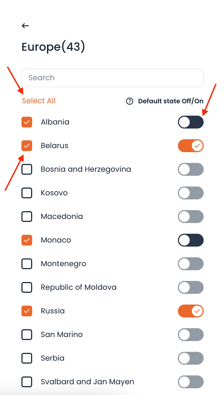The height and width of the screenshot is (395, 224).
Task: Turn off Belarus default state toggle
Action: 191,146
